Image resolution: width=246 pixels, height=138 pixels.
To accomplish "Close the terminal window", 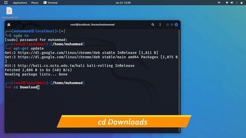I will point(176,25).
